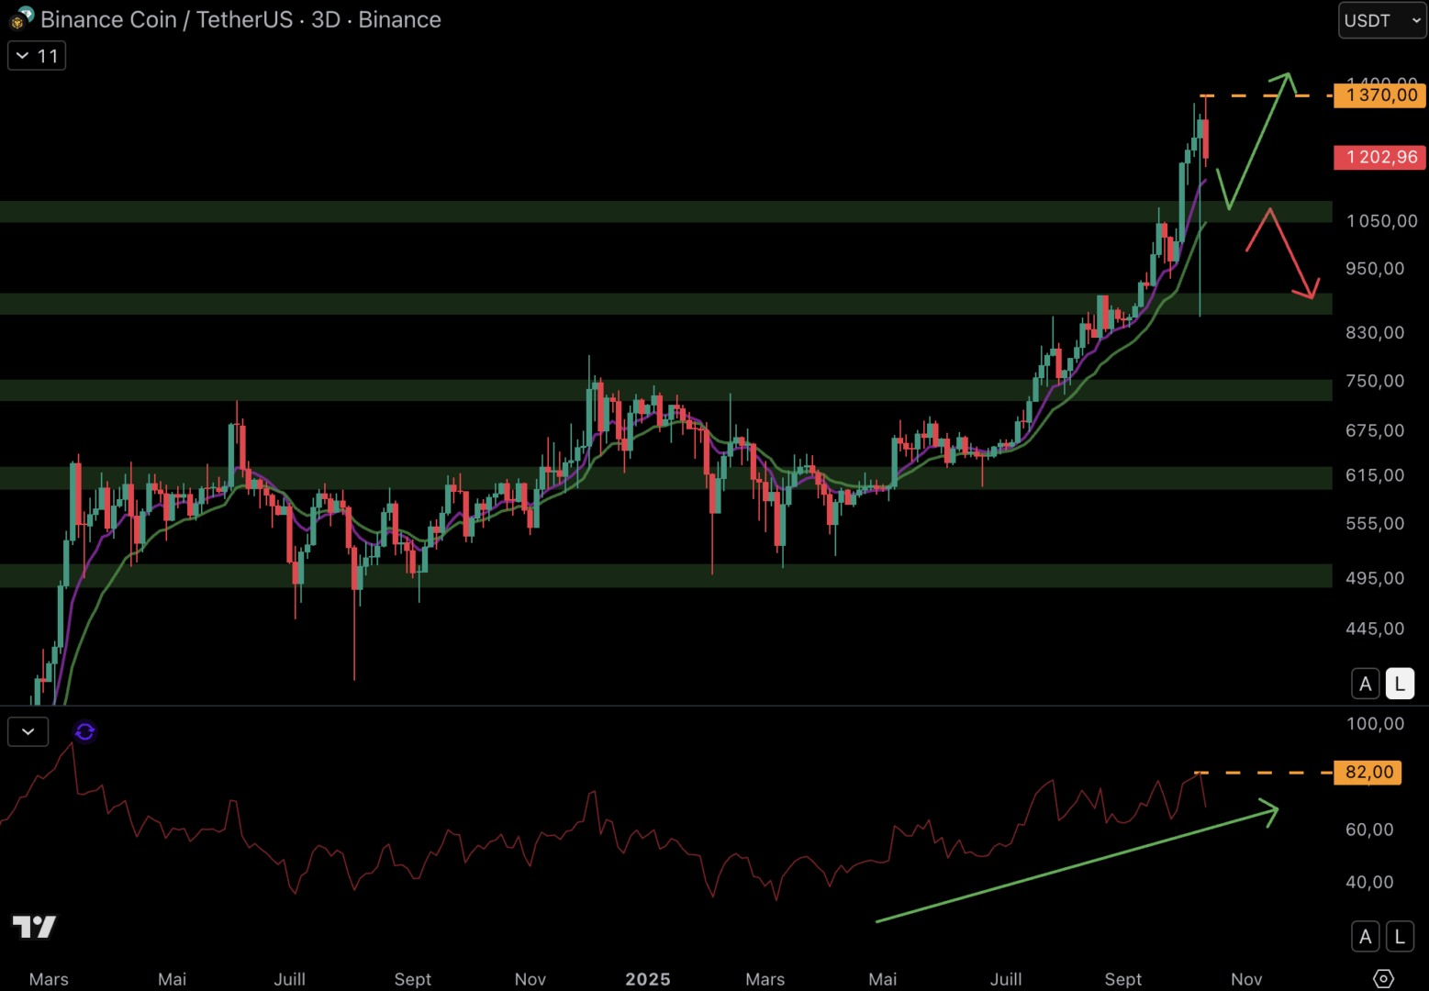Click the 2025 label on the time axis
Screen dimensions: 1429x991
pos(647,979)
